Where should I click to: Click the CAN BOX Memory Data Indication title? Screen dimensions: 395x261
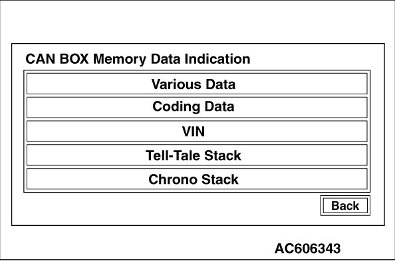click(138, 59)
